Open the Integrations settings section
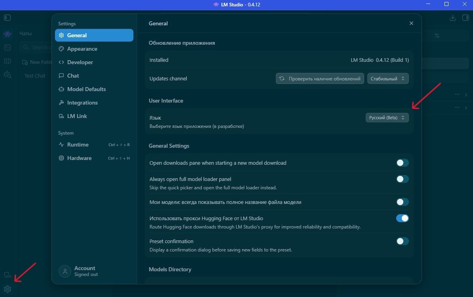The height and width of the screenshot is (297, 473). point(94,103)
